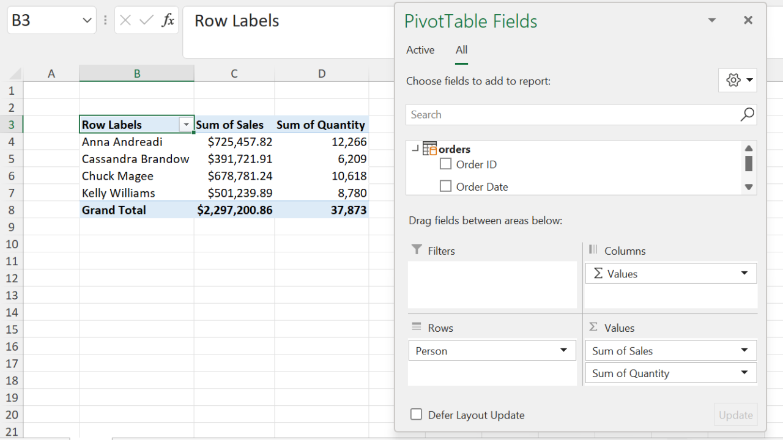Open the task pane options arrow
783x440 pixels.
[712, 20]
